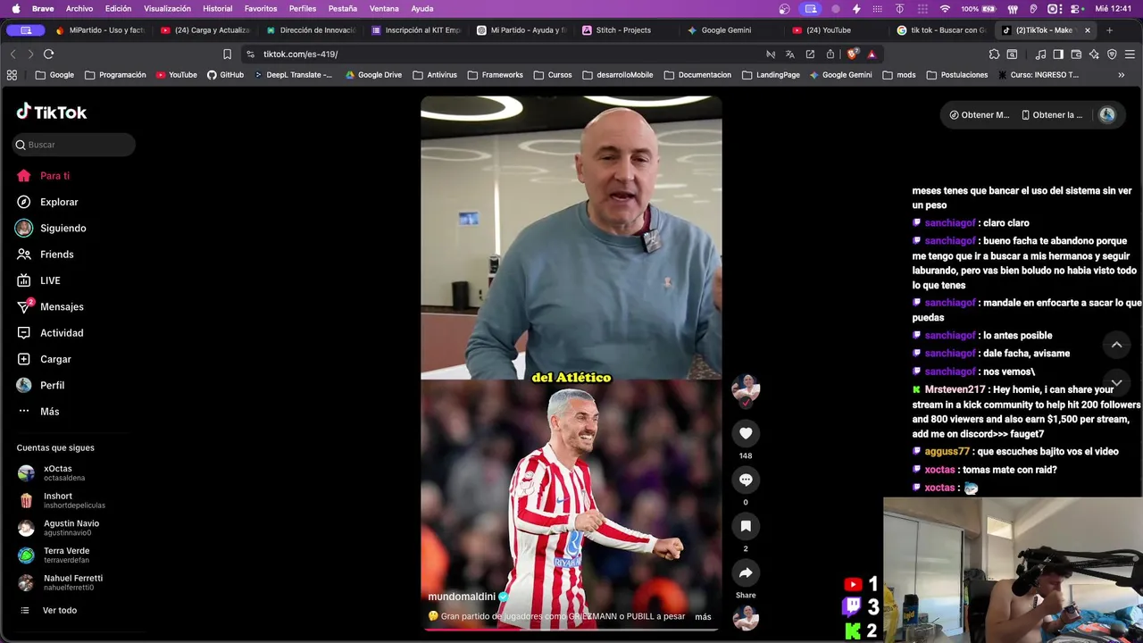Open translate page icon
This screenshot has width=1143, height=643.
click(x=789, y=54)
